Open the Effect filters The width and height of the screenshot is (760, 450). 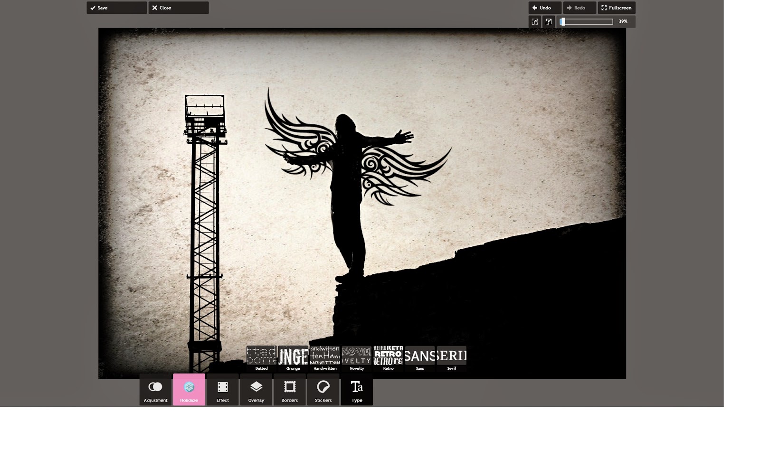[x=223, y=390]
